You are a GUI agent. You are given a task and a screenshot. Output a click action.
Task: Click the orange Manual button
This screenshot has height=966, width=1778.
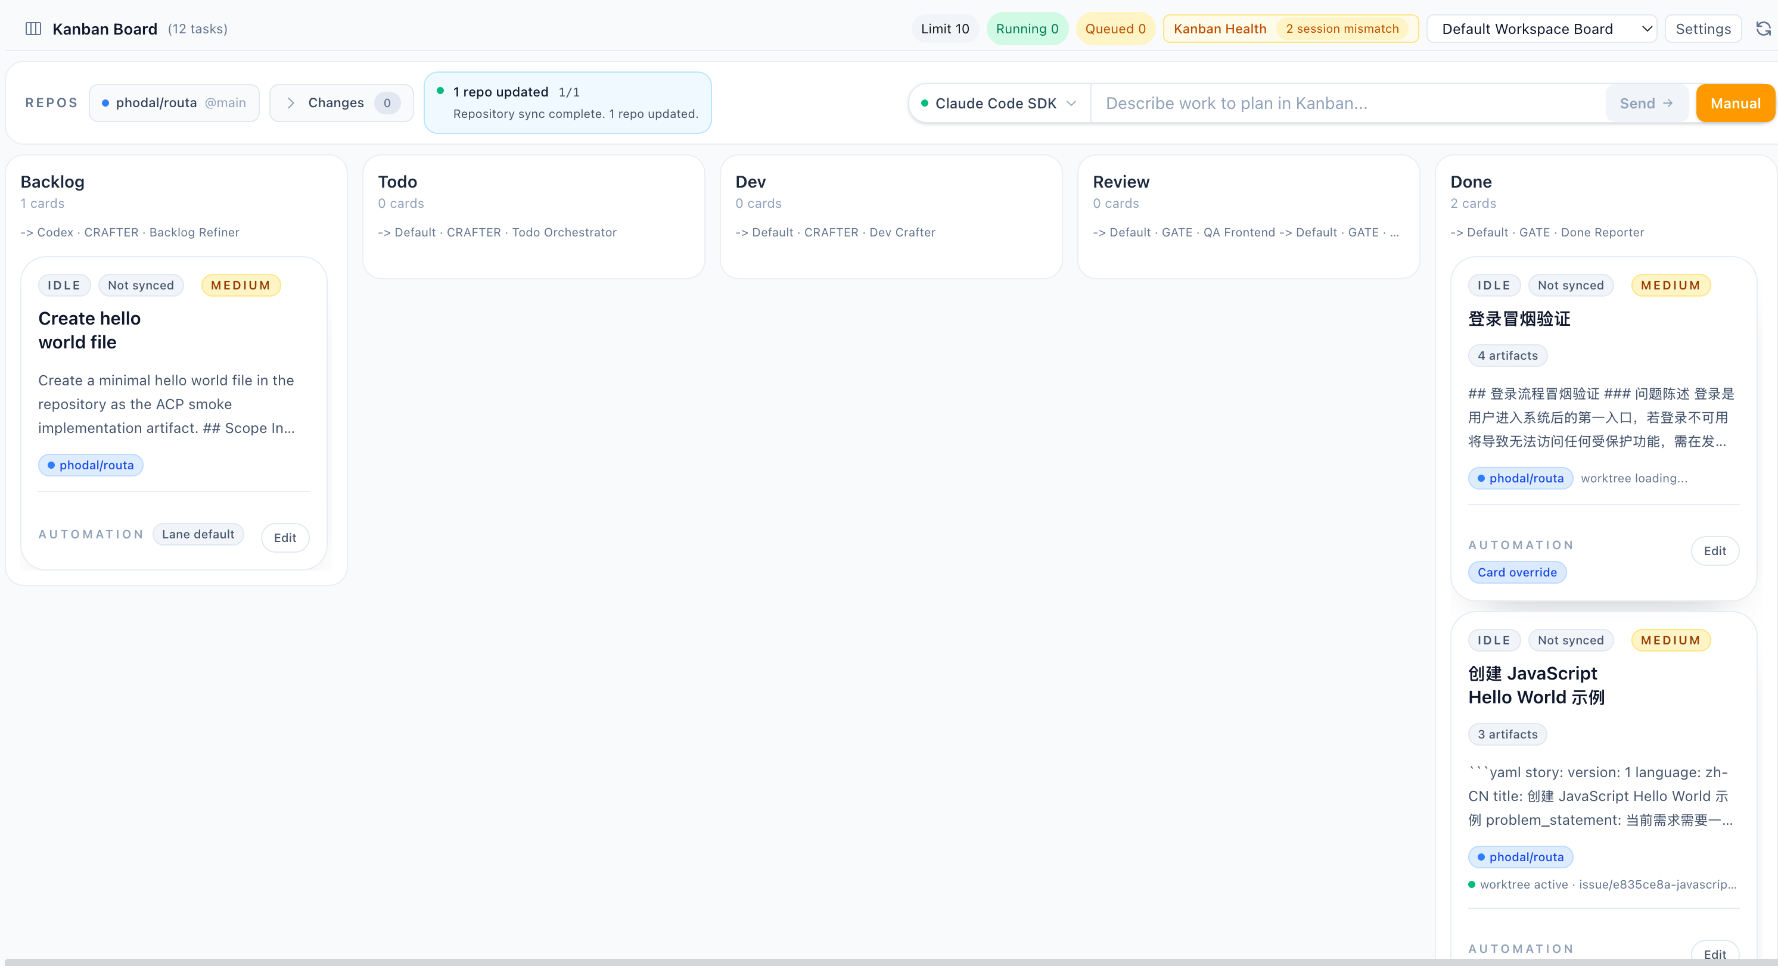tap(1735, 104)
